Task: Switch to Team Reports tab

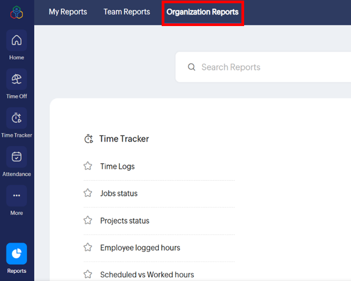Action: [126, 12]
